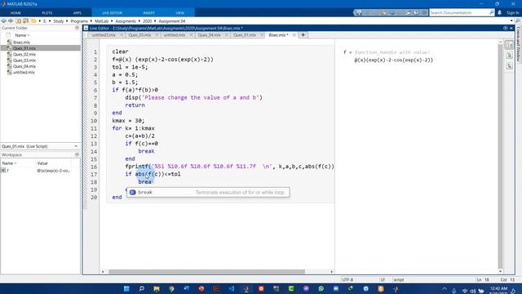Click the 2020 folder in address path

click(147, 21)
